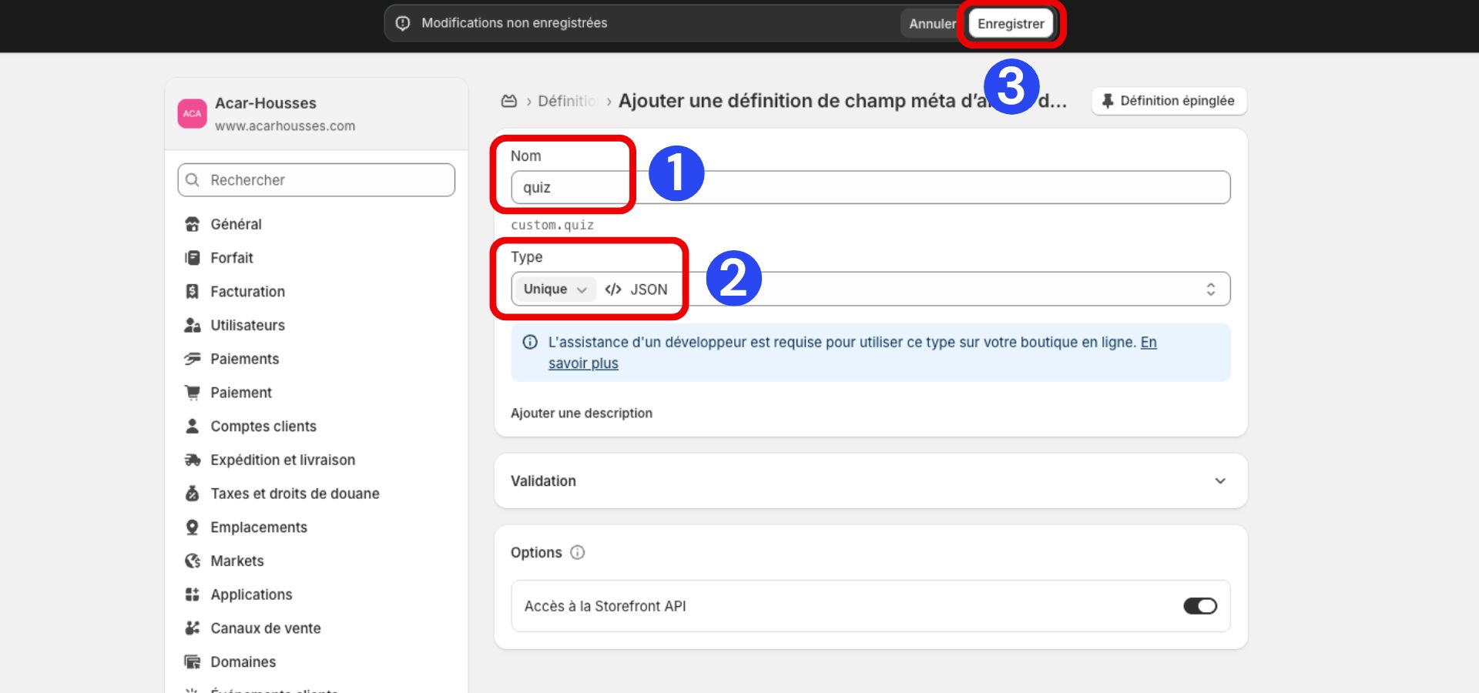The height and width of the screenshot is (693, 1479).
Task: Click the pin icon on Définition épinglée
Action: (x=1108, y=101)
